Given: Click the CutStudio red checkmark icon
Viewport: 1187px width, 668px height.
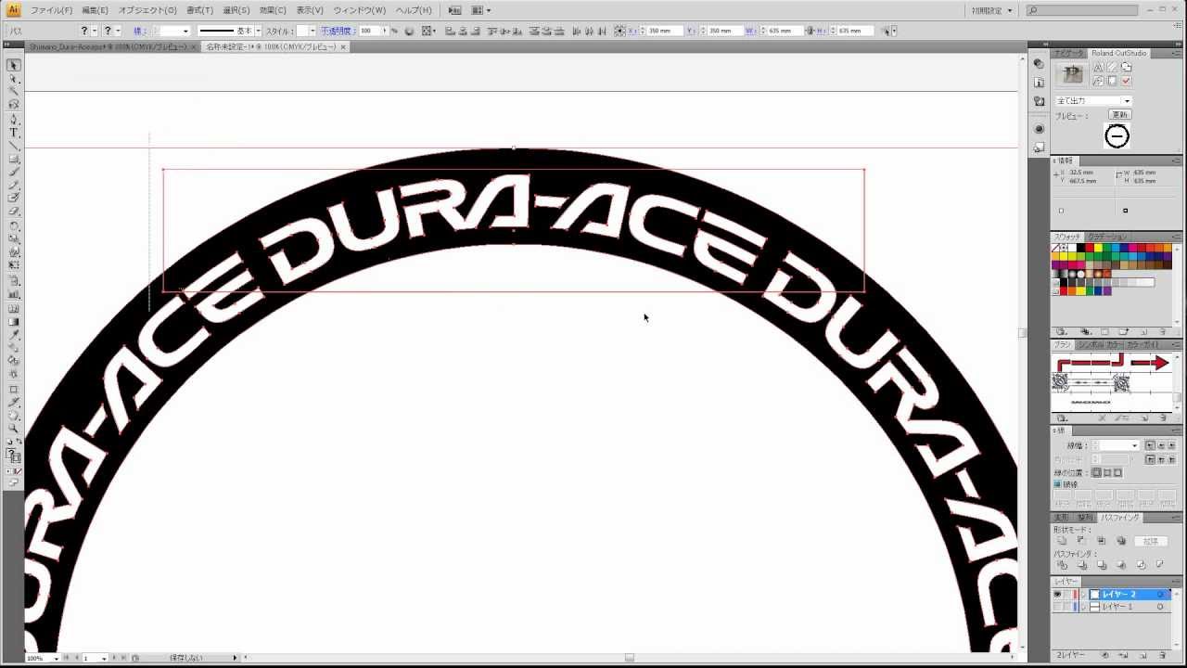Looking at the screenshot, I should (1126, 81).
